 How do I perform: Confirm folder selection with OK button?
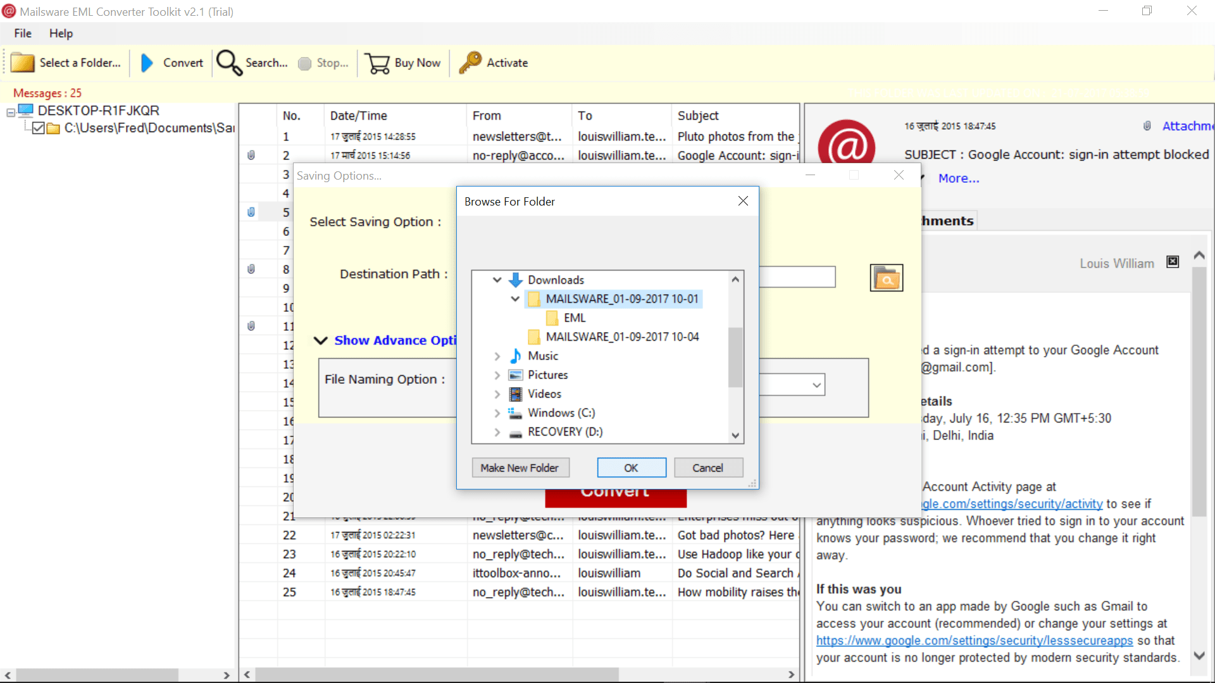click(631, 468)
